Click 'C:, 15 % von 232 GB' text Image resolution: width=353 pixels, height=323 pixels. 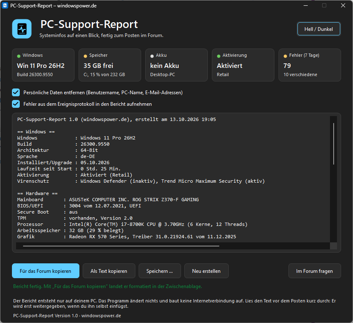(x=104, y=74)
